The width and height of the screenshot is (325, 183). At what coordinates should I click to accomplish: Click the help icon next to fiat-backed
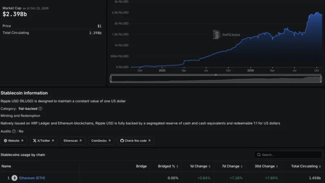tap(40, 109)
